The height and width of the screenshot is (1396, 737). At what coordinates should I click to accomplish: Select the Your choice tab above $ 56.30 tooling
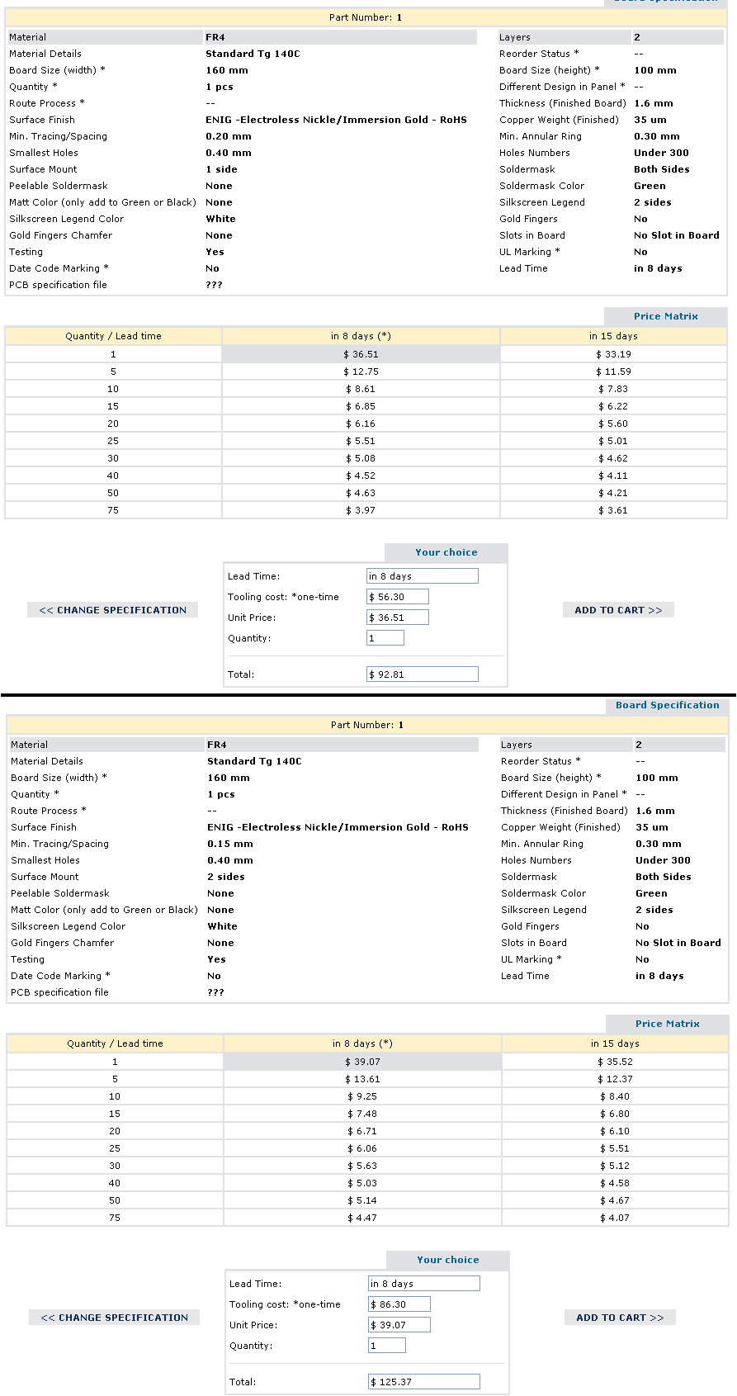pyautogui.click(x=446, y=552)
